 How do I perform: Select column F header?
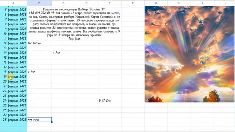tap(133, 3)
